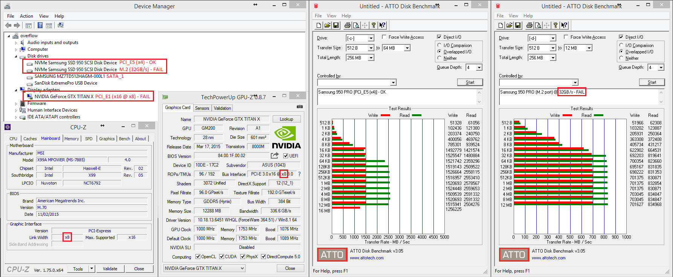Collapse Disk drives node in Device Manager
This screenshot has height=277, width=673.
(x=16, y=56)
